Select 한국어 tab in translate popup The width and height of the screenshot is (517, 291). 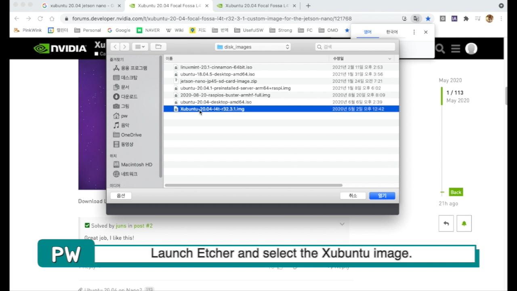[x=392, y=32]
